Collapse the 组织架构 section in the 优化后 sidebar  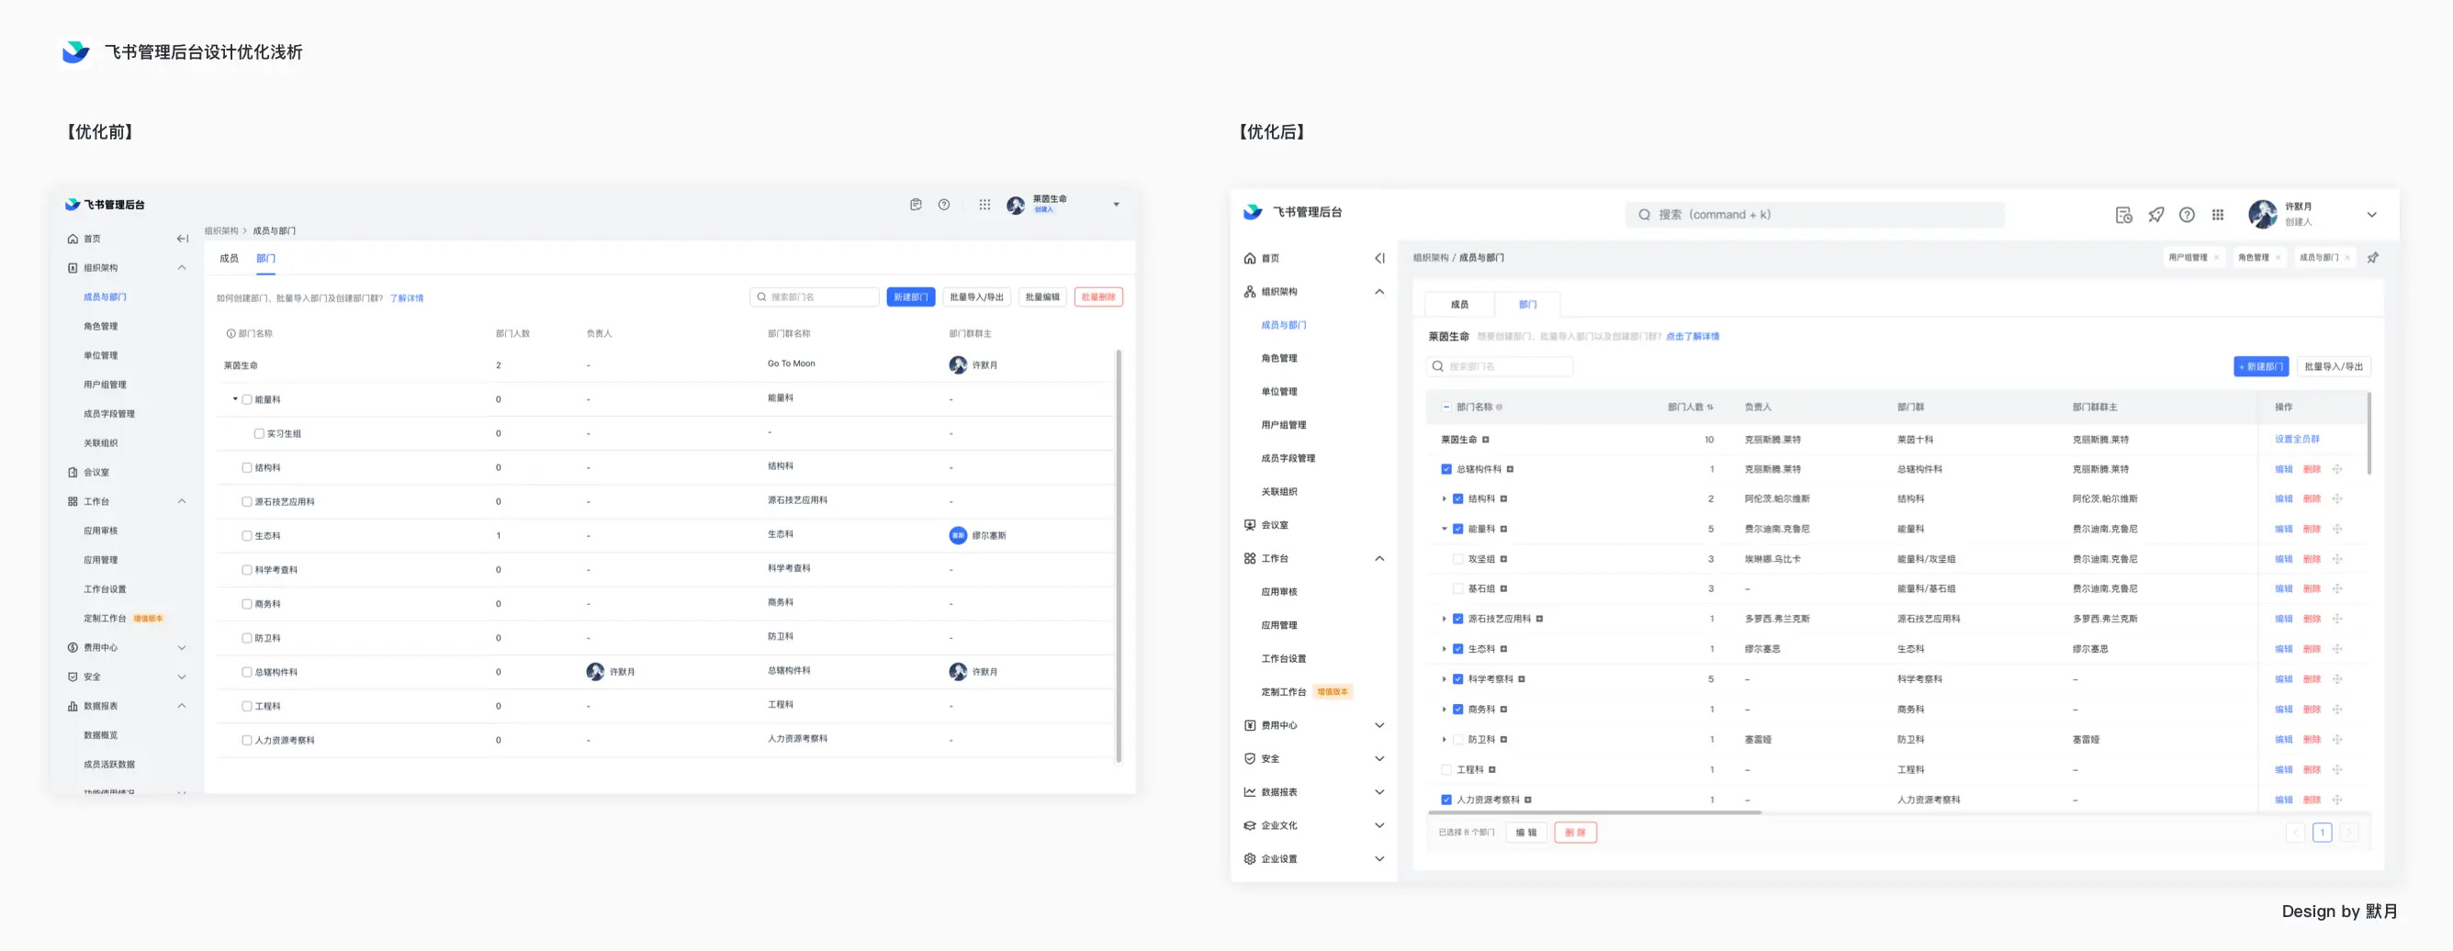pos(1378,291)
